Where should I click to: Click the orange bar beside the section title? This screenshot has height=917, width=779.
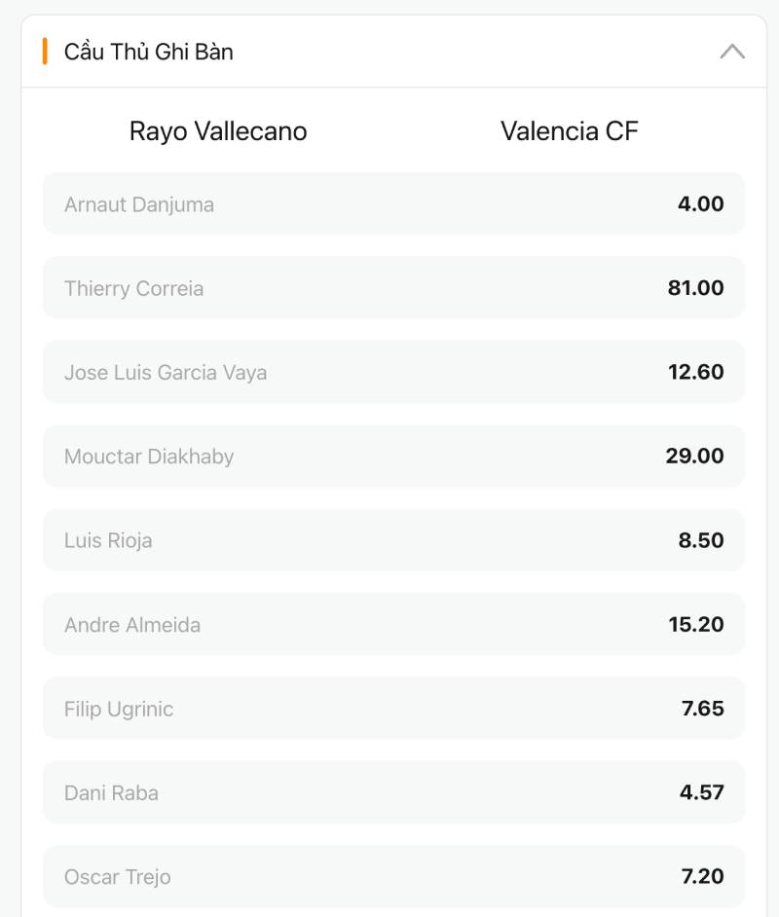point(45,52)
